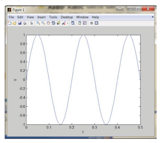Click the y-axis tick label -0.6
The image size is (160, 143).
pos(22,106)
